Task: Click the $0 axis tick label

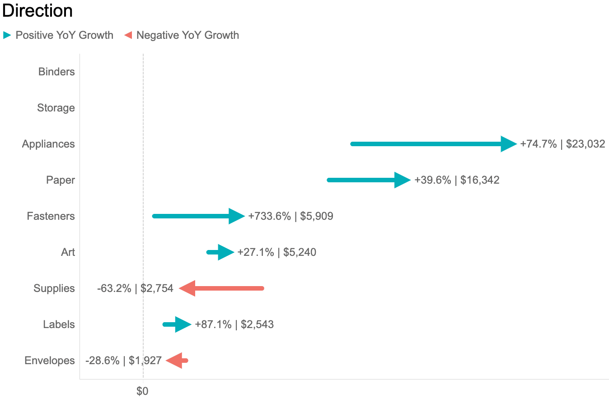Action: point(142,391)
